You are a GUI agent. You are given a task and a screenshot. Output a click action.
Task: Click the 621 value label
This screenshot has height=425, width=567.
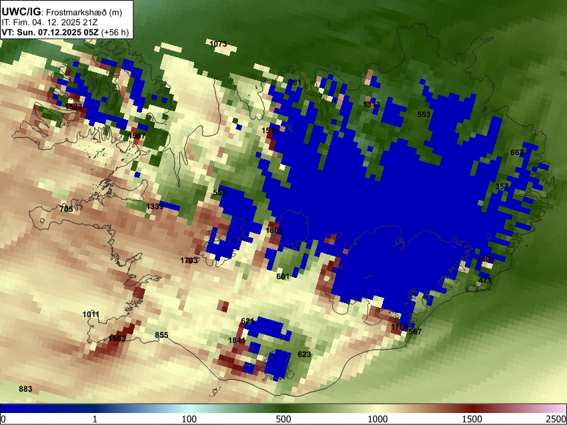(247, 321)
